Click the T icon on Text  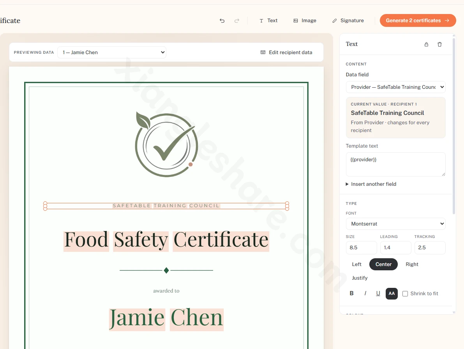[x=261, y=21]
